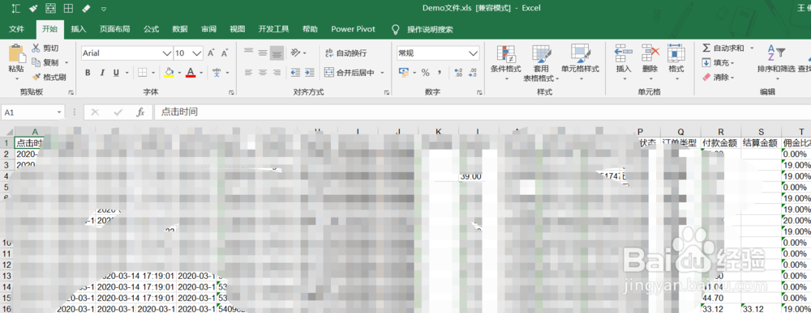The width and height of the screenshot is (811, 313).
Task: Switch to 页面布局 tab
Action: pos(115,29)
